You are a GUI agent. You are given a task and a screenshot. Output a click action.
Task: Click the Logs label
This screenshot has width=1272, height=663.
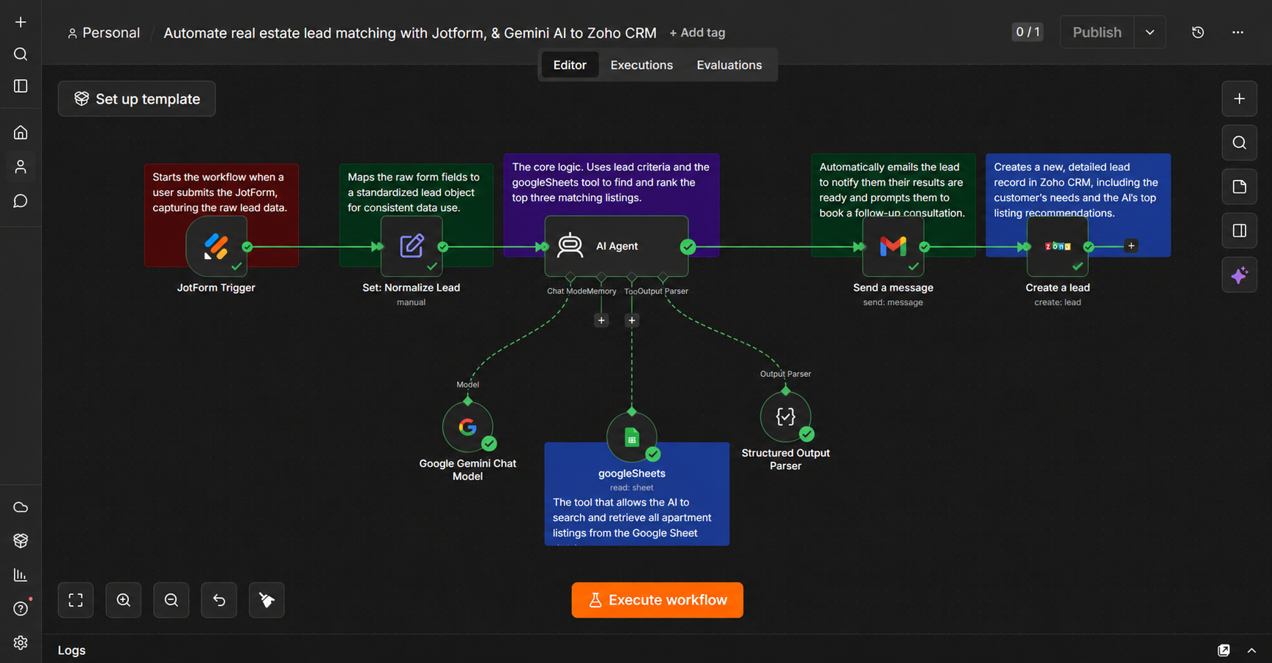point(72,650)
